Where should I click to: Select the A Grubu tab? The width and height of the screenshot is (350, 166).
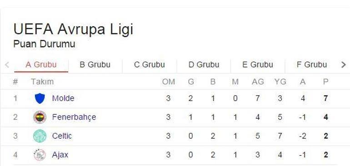41,64
